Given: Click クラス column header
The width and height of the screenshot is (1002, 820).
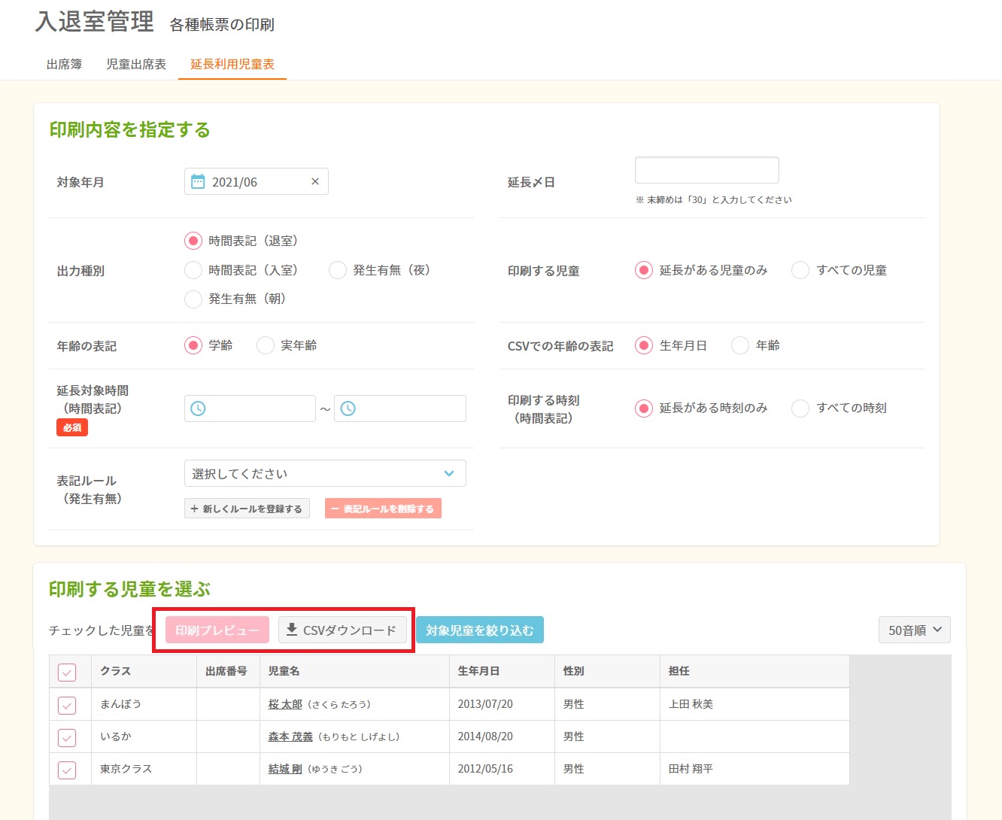Looking at the screenshot, I should point(144,671).
